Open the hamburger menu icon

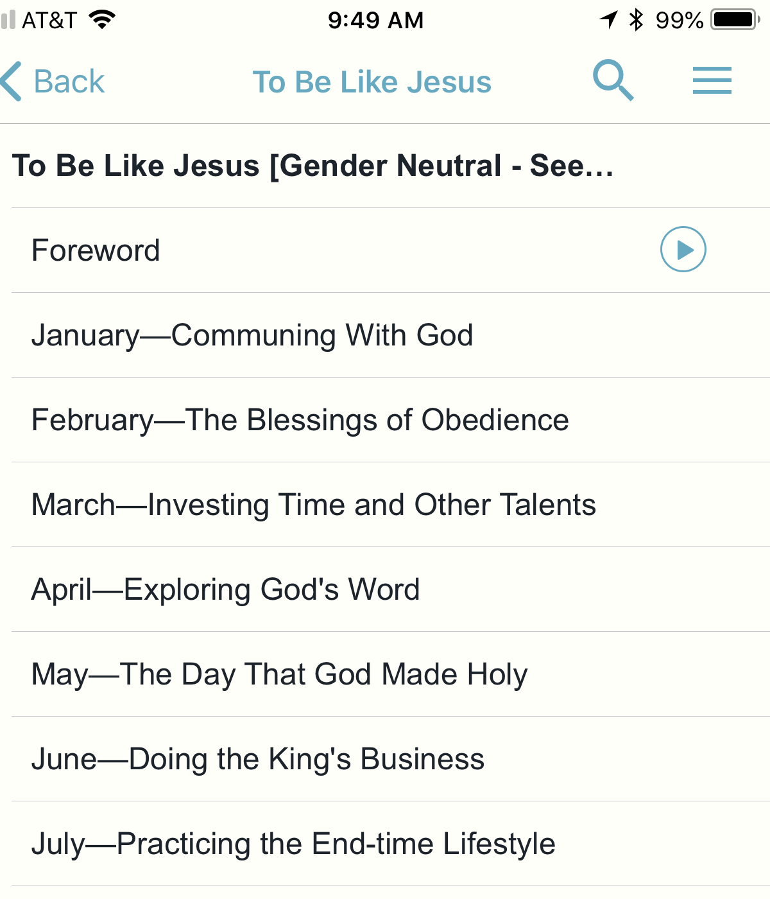712,80
